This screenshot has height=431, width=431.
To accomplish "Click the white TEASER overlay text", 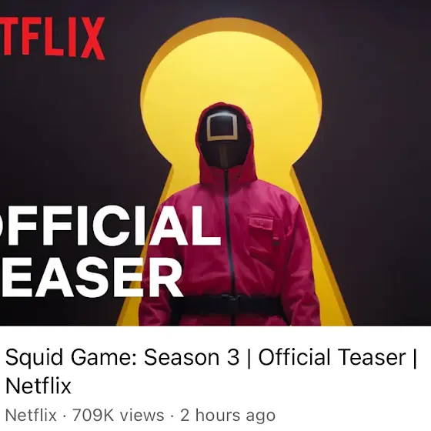I will (x=91, y=277).
